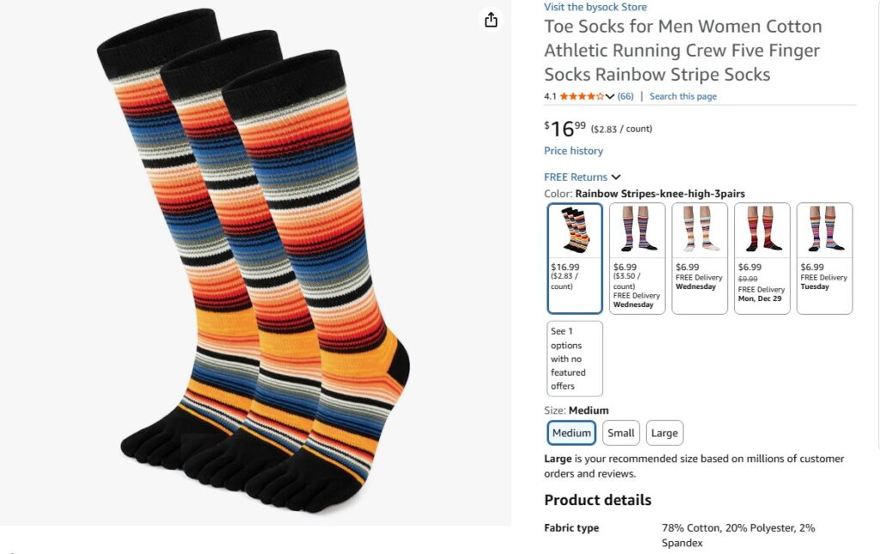Click the "Search this page" link
The width and height of the screenshot is (880, 554).
[x=682, y=96]
